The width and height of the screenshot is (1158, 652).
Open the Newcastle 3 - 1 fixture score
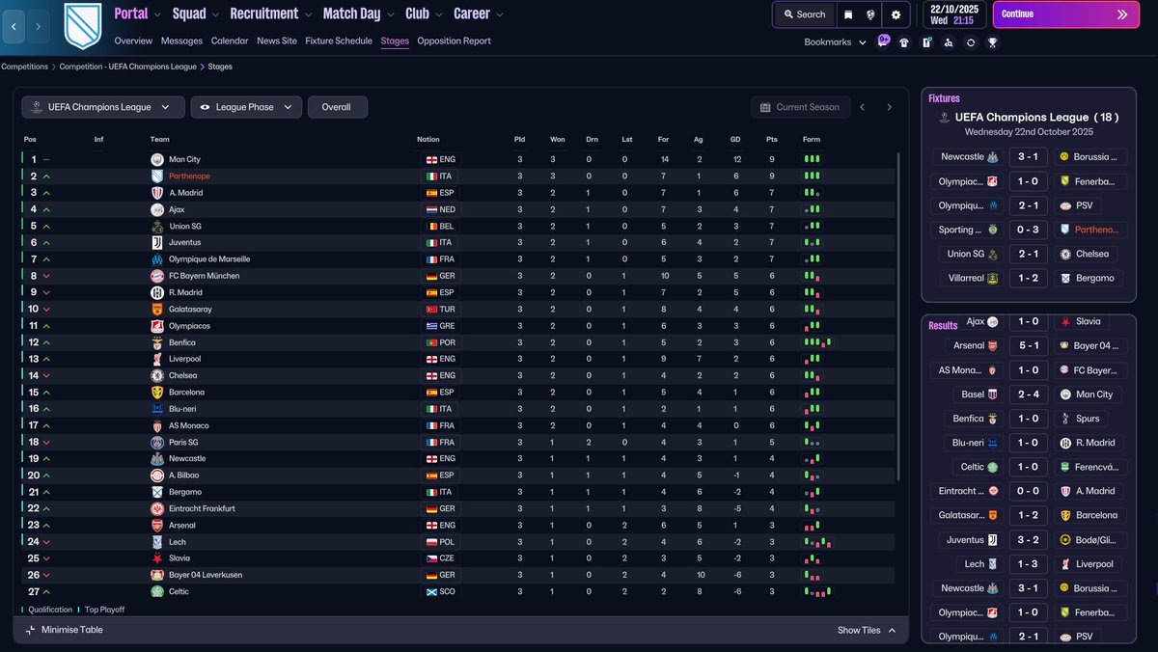pyautogui.click(x=1029, y=156)
